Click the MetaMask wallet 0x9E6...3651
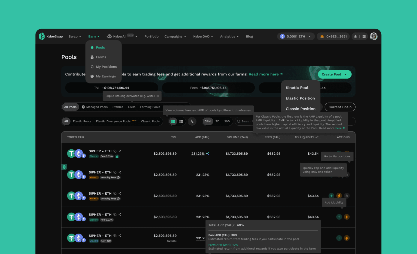The width and height of the screenshot is (417, 254). coord(333,36)
